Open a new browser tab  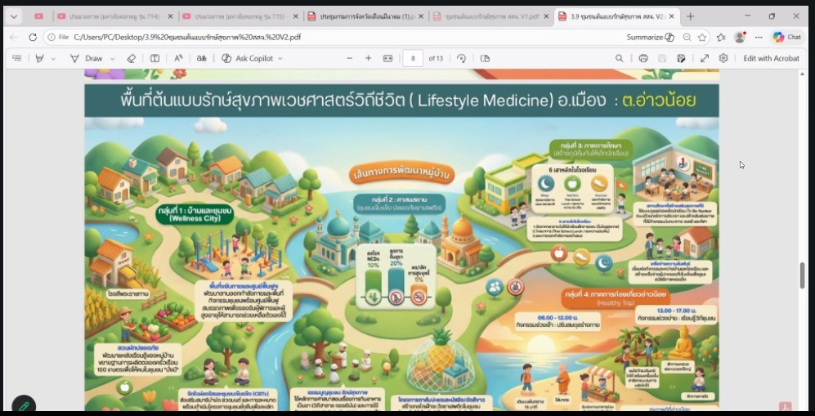691,16
